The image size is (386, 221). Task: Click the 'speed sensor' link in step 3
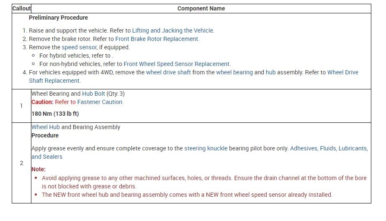tap(79, 47)
